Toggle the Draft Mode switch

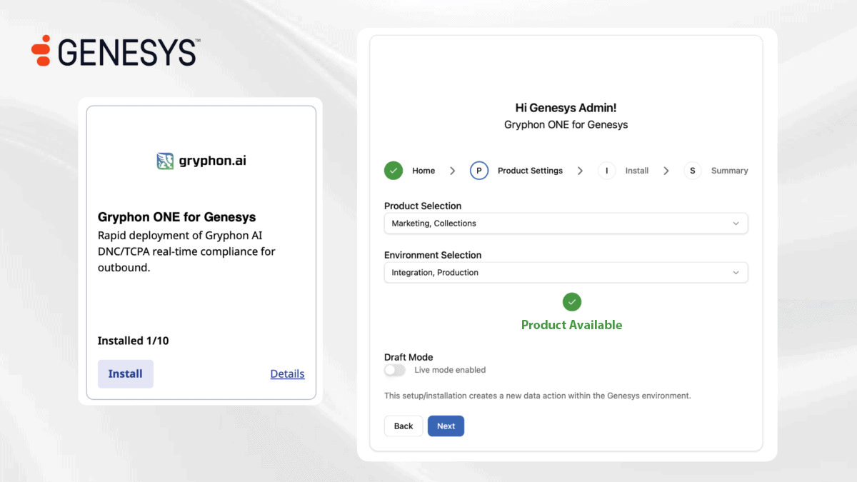click(x=394, y=370)
